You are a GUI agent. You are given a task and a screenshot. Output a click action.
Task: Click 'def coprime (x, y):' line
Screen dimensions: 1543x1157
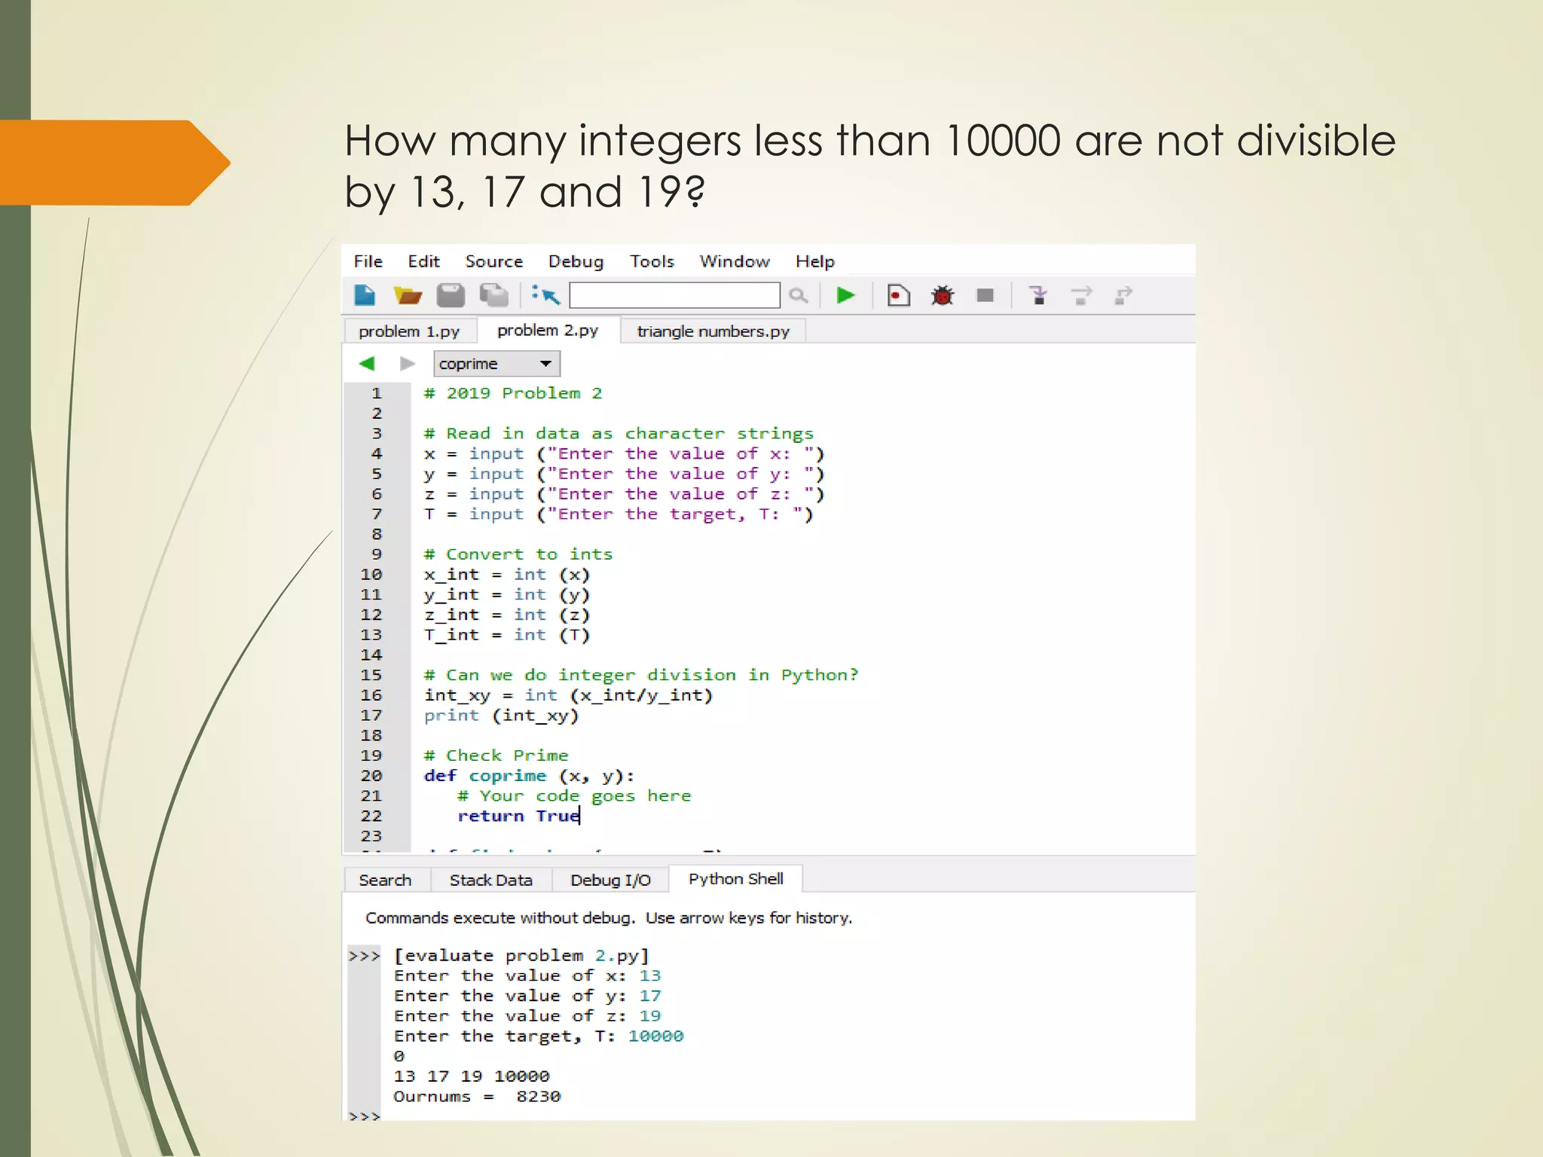pos(530,776)
